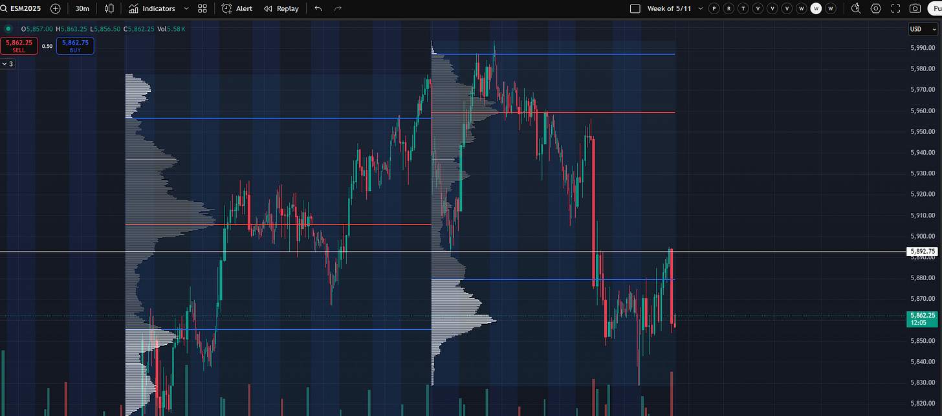Viewport: 942px width, 416px height.
Task: Open indicator templates grid icon
Action: tap(203, 8)
